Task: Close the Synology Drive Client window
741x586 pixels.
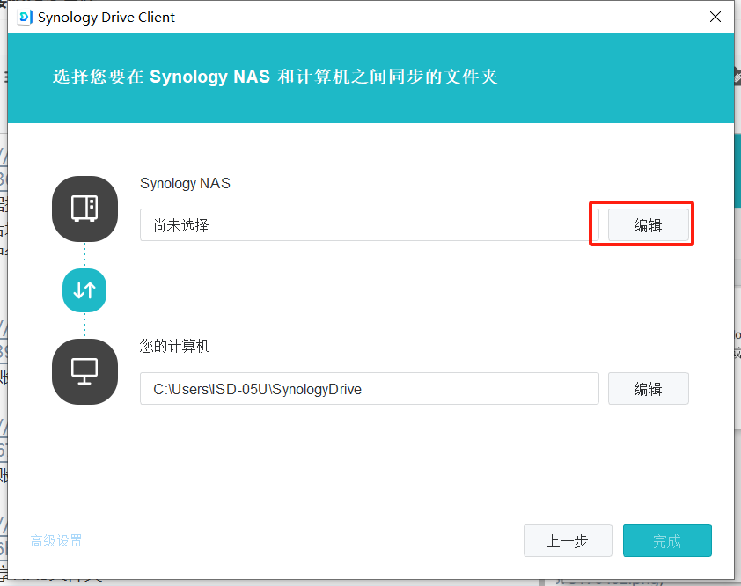Action: pyautogui.click(x=715, y=17)
